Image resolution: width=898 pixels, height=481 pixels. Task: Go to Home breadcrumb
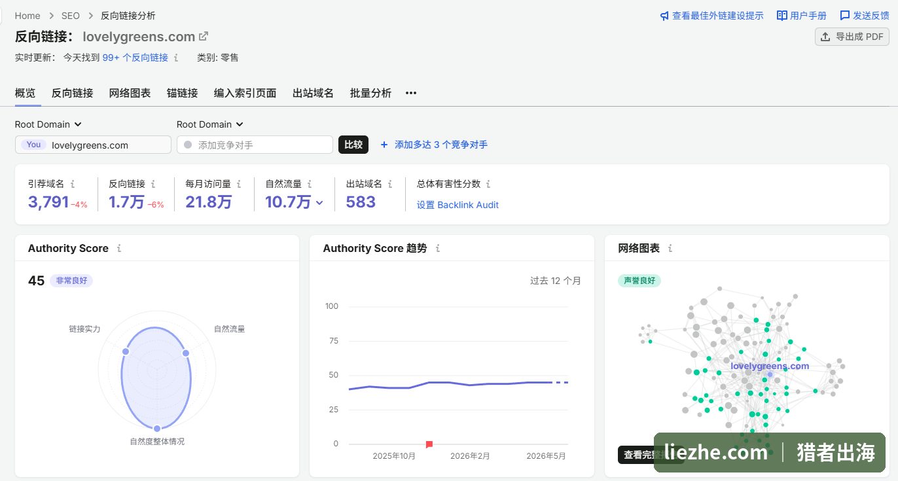click(x=27, y=16)
